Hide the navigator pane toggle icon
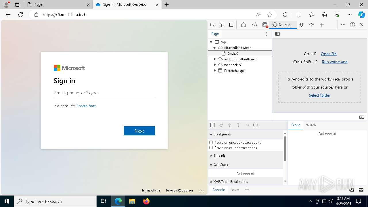 (277, 34)
